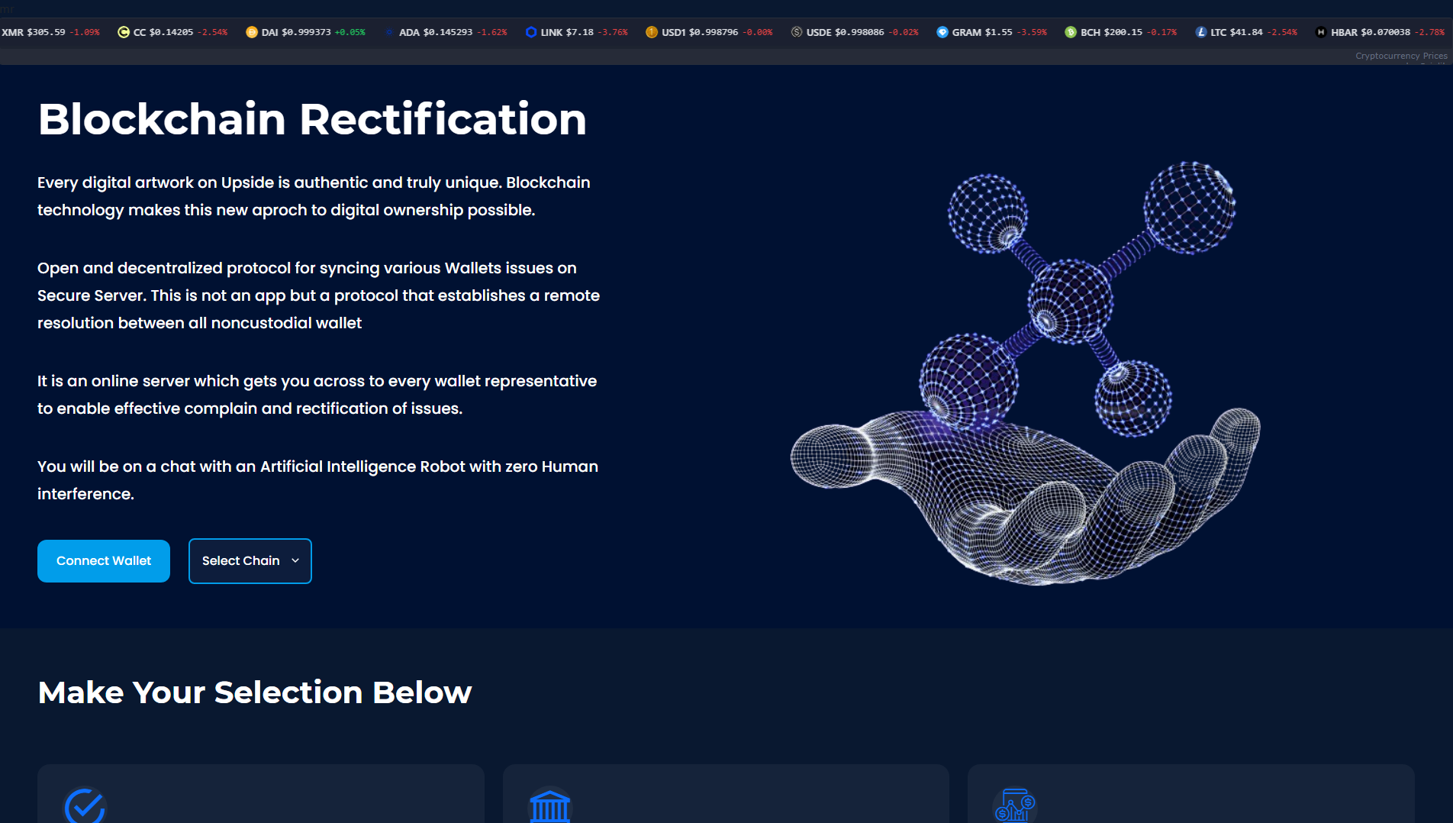Click the 'Artificial Intelligence Robot' paragraph

tap(317, 480)
